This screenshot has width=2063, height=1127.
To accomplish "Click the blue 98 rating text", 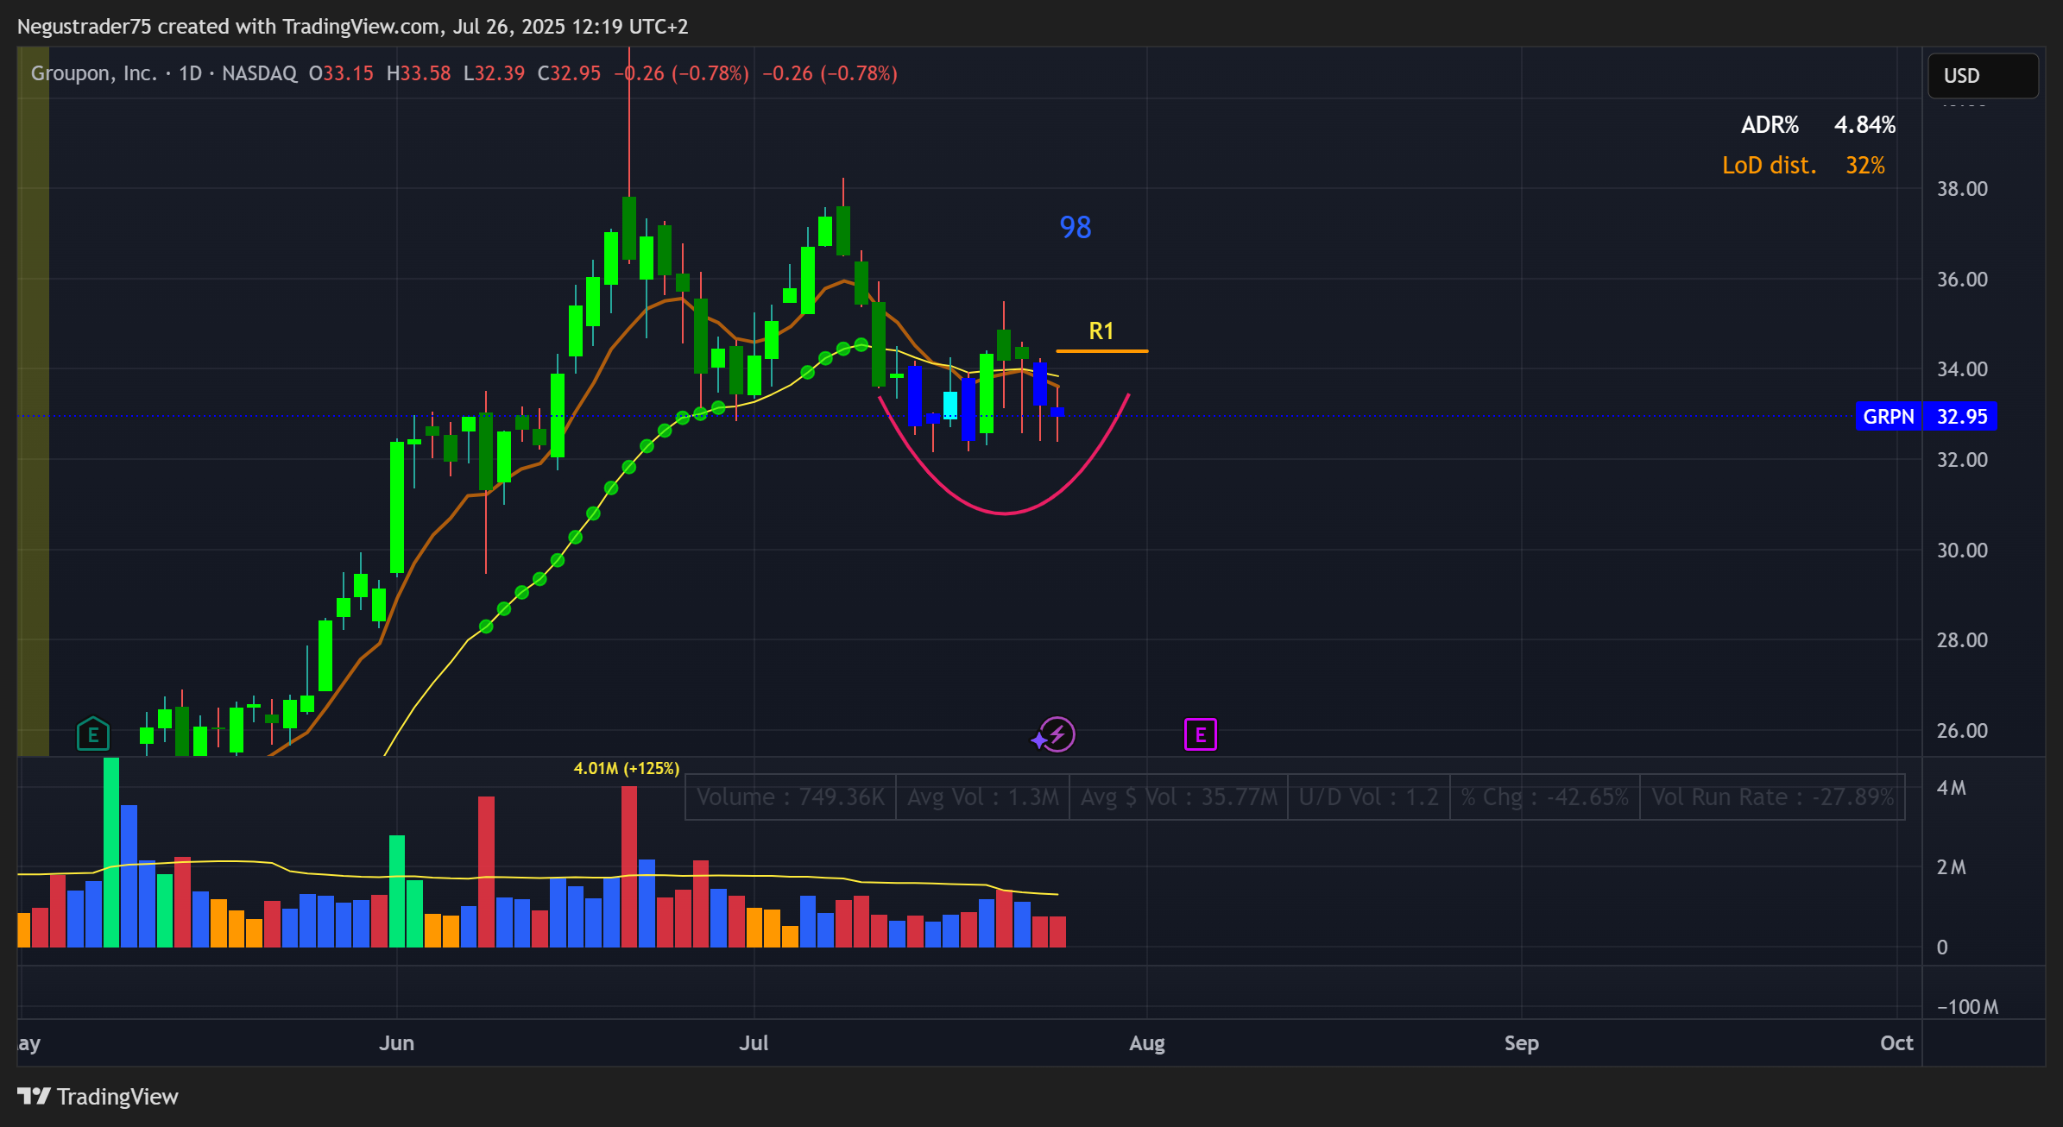I will click(1076, 227).
